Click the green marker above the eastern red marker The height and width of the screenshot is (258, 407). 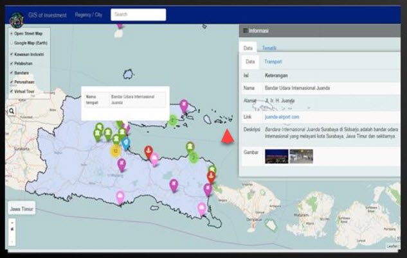tap(212, 169)
